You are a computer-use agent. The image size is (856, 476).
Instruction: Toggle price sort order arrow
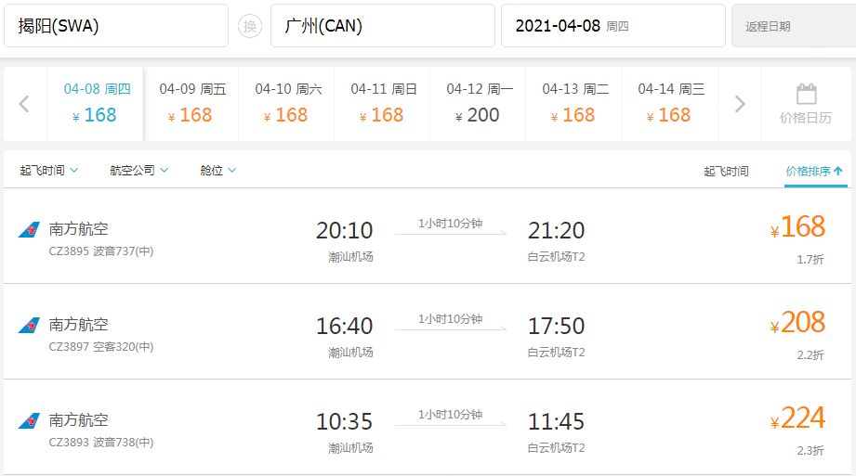coord(838,172)
